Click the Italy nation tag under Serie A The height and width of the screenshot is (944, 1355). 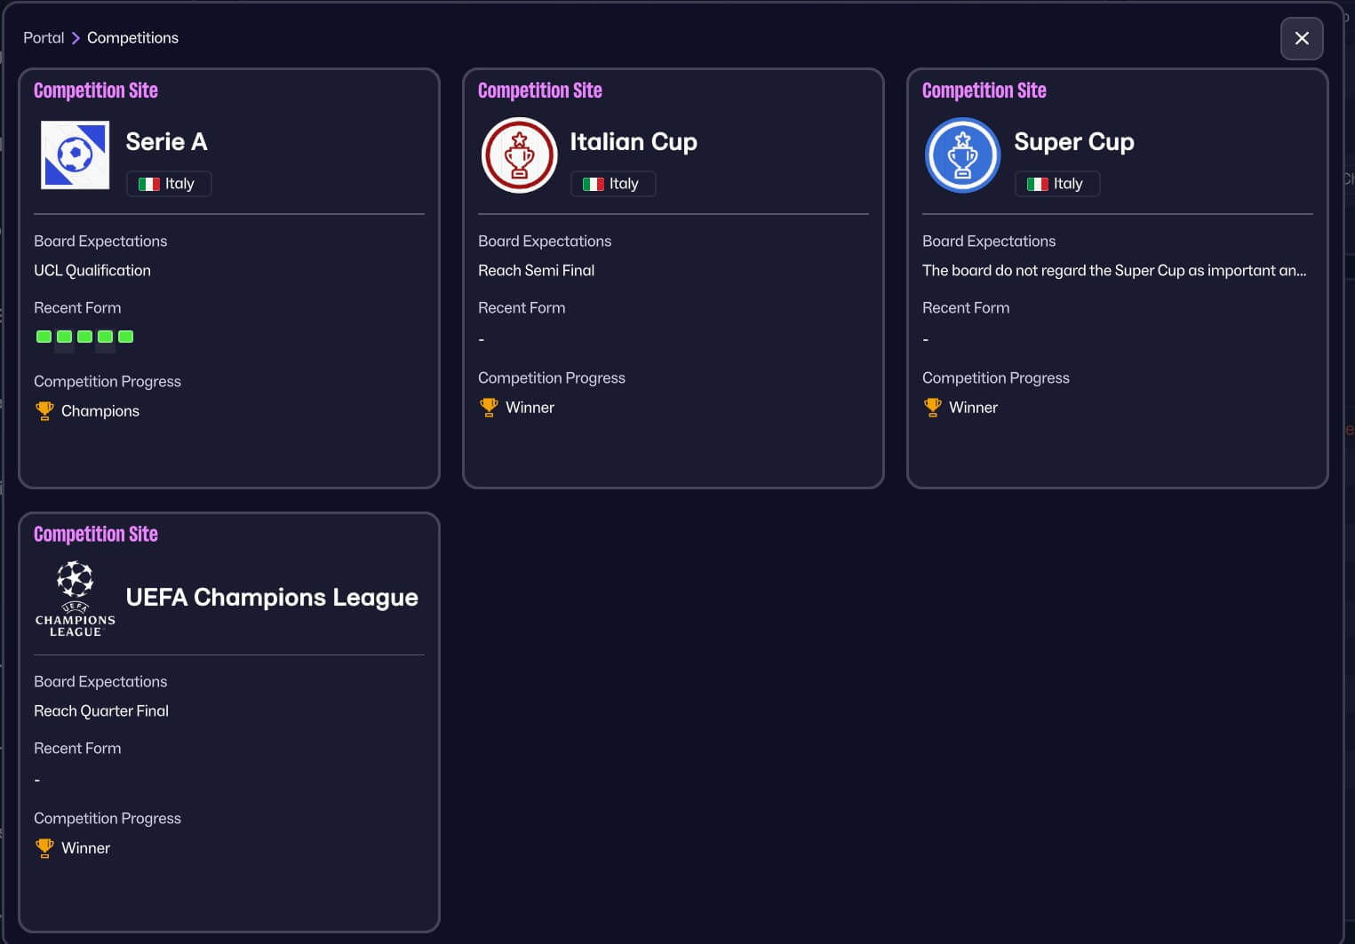(x=169, y=184)
